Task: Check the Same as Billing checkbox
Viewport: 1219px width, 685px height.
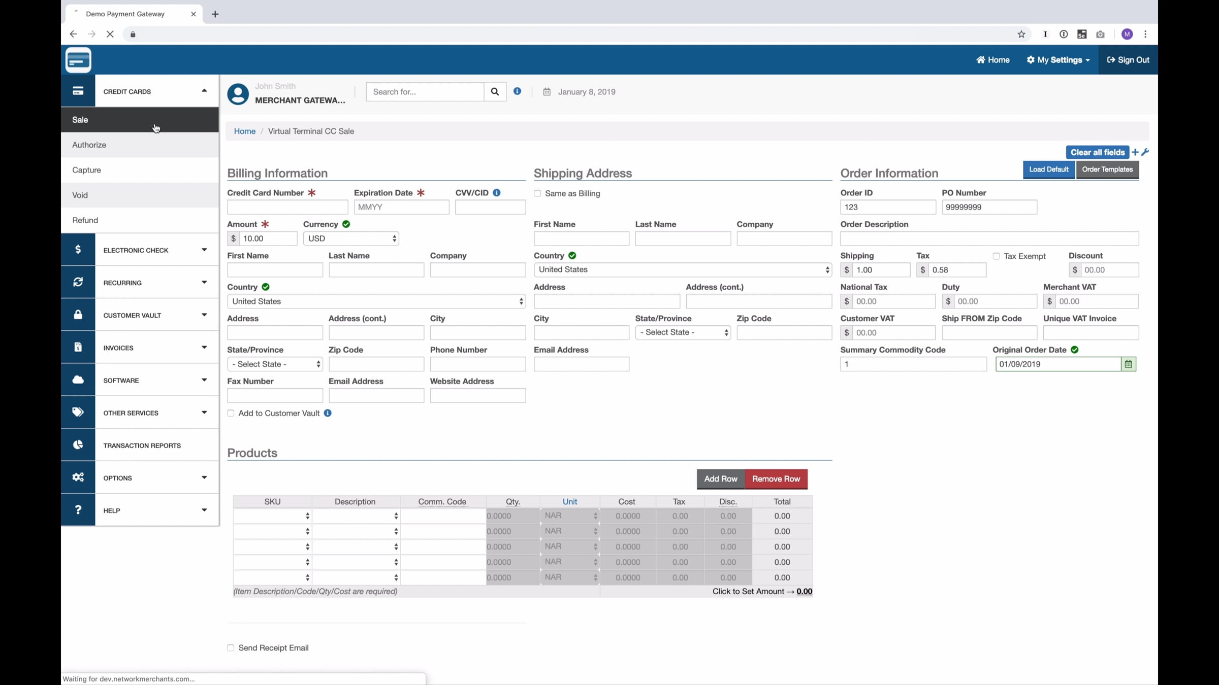Action: pos(537,193)
